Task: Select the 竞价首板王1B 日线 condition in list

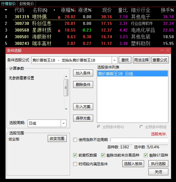Action: 133,74
